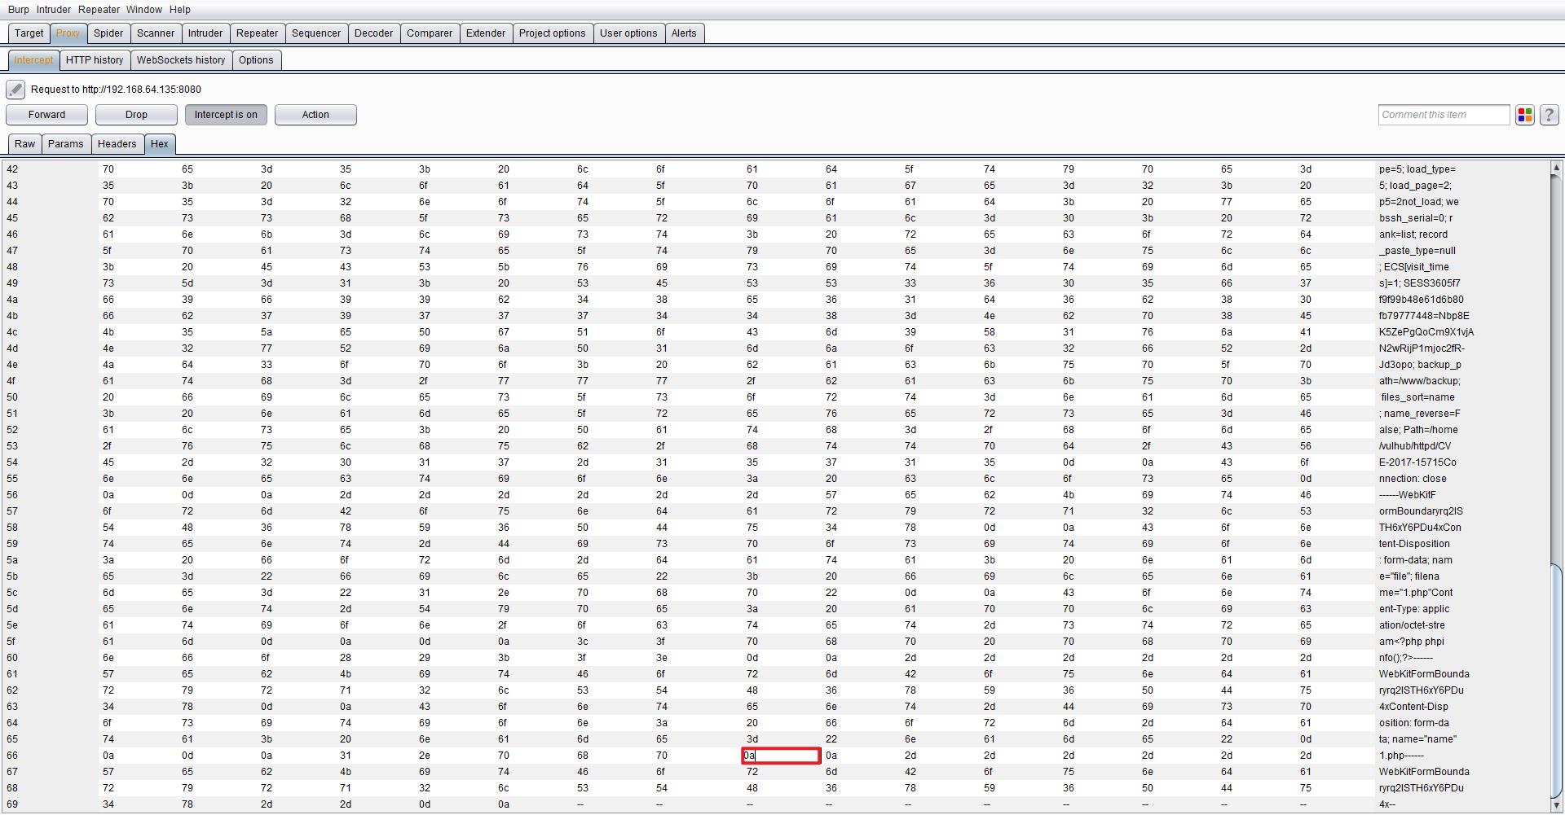Viewport: 1565px width, 815px height.
Task: Click the help question mark icon
Action: pyautogui.click(x=1550, y=115)
